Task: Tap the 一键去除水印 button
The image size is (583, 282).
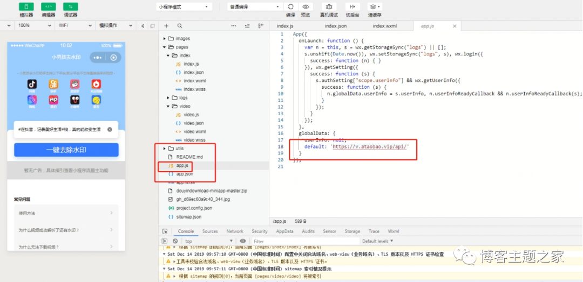Action: pyautogui.click(x=66, y=150)
